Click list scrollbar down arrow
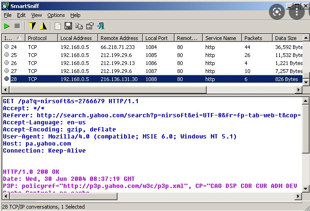Screen dimensions: 310x211 (x=306, y=82)
